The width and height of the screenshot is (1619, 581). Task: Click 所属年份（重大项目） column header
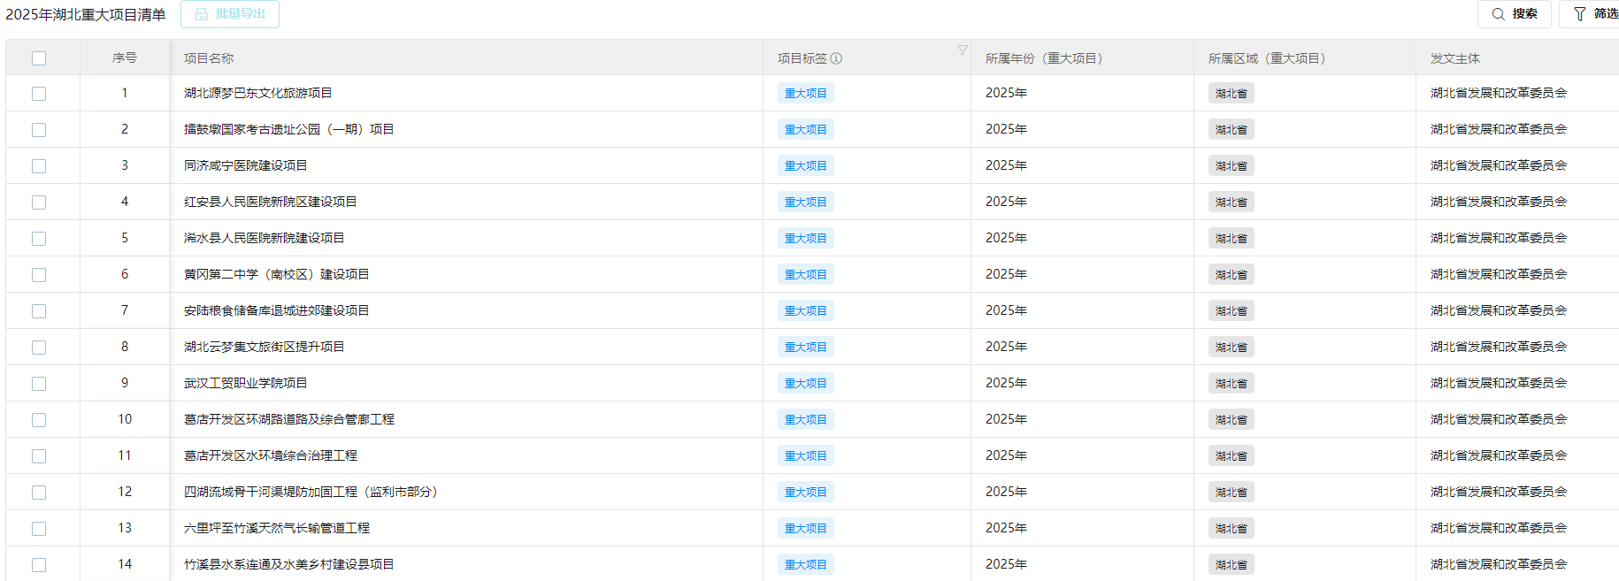coord(1043,58)
